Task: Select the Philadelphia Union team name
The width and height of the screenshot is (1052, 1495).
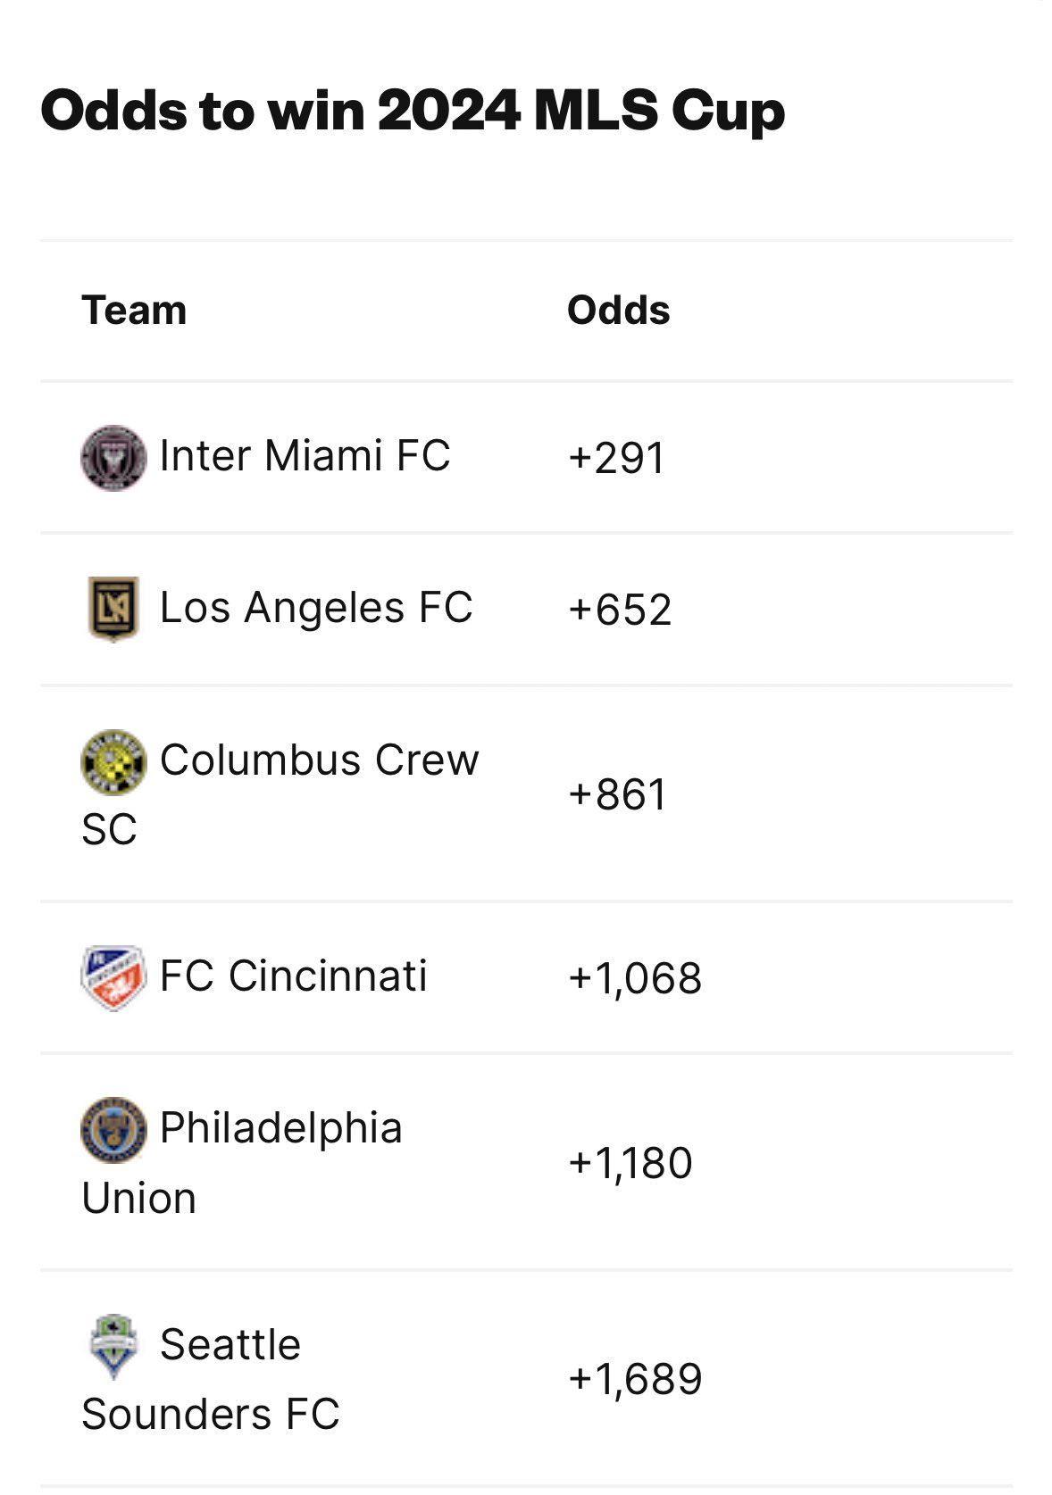Action: coord(280,1129)
